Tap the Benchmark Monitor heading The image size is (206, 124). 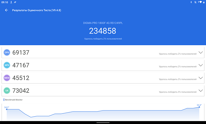tap(14, 100)
